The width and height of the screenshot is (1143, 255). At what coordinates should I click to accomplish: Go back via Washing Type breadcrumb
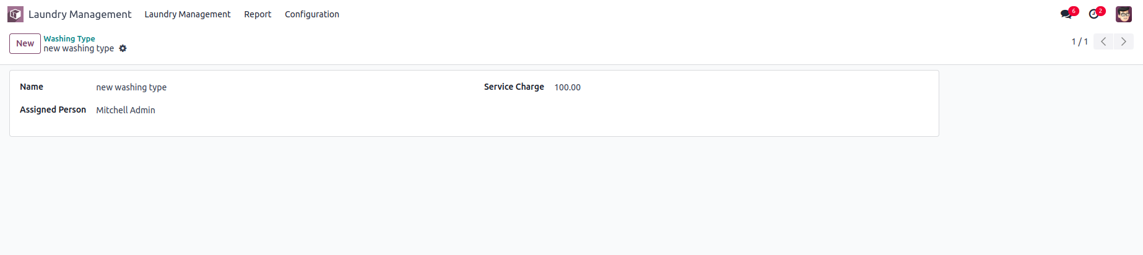pyautogui.click(x=69, y=38)
